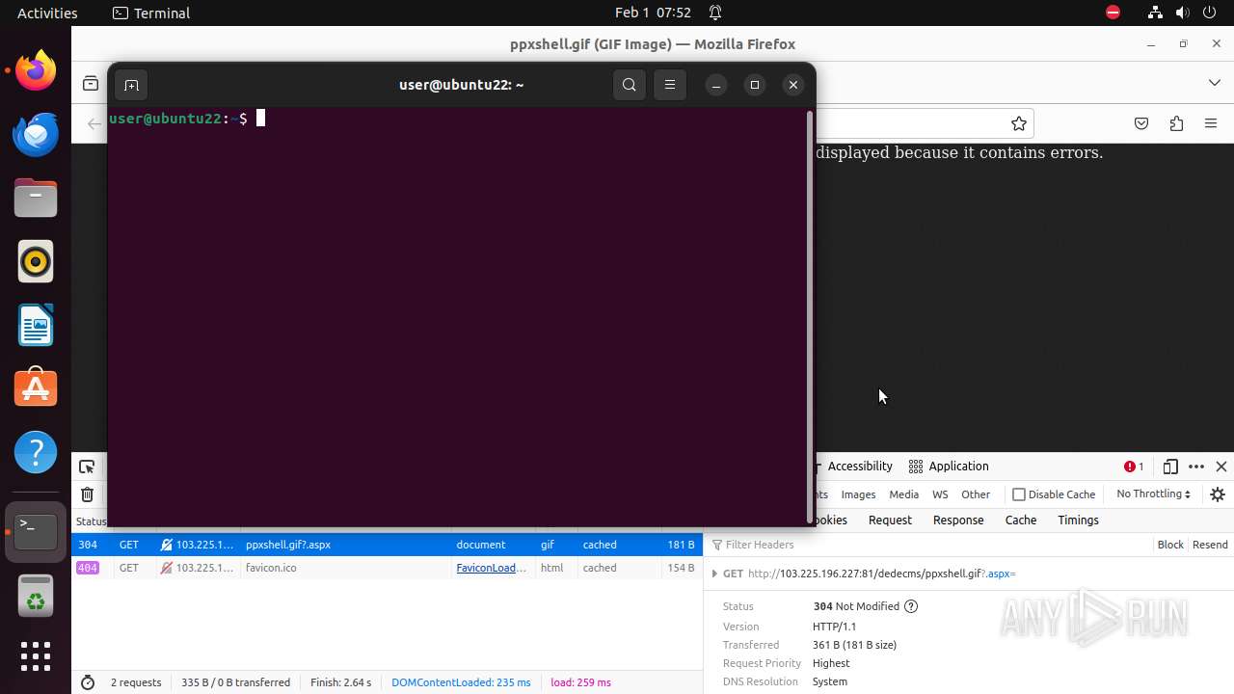1234x694 pixels.
Task: Show Applications grid in the dock
Action: [x=36, y=656]
